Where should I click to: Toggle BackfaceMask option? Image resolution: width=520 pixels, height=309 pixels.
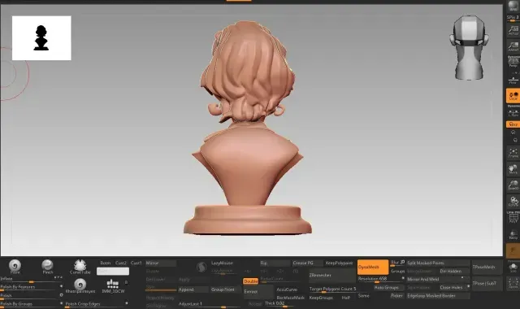click(290, 298)
